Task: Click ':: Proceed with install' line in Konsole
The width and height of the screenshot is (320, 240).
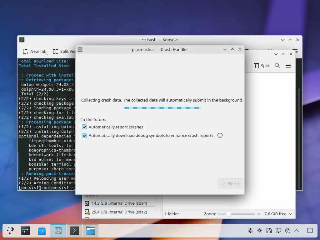Action: point(47,75)
